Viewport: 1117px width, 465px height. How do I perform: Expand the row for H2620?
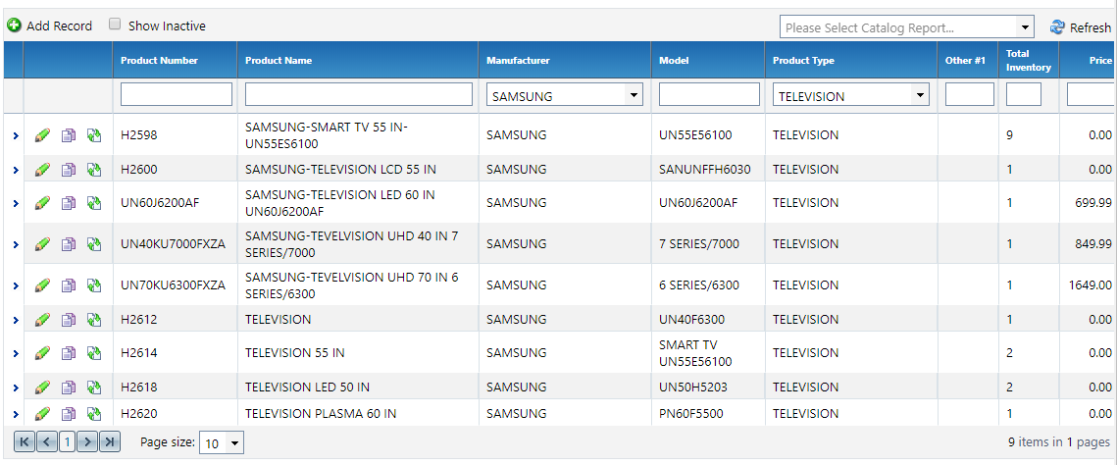click(16, 414)
